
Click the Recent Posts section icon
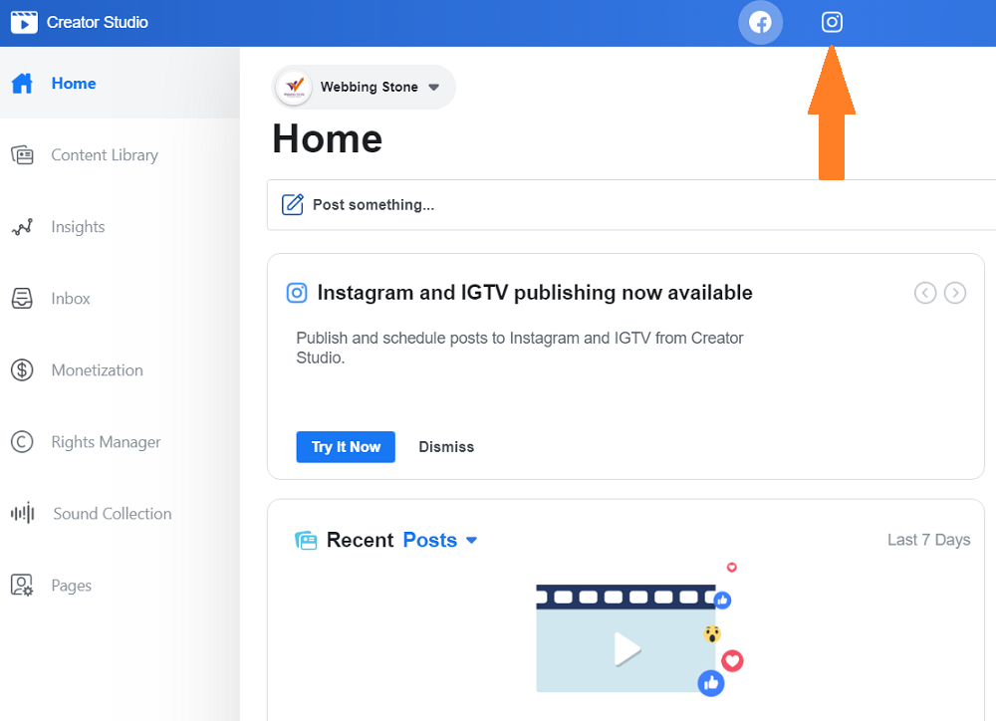click(306, 540)
